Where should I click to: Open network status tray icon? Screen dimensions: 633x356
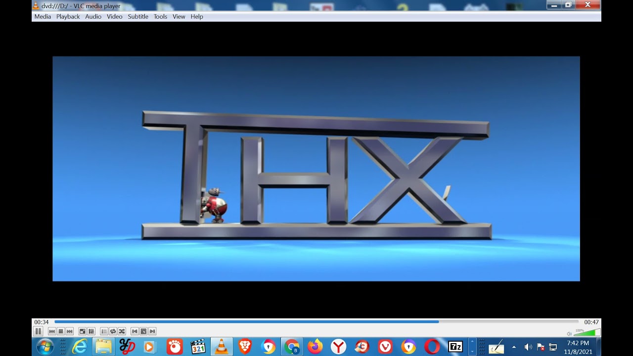pos(553,347)
